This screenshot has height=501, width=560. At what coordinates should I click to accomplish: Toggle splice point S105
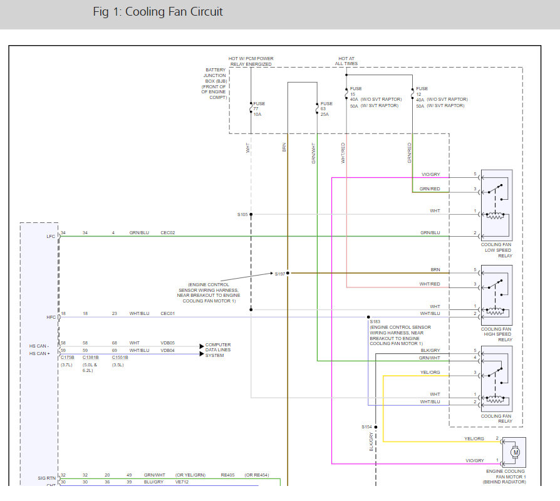click(251, 214)
